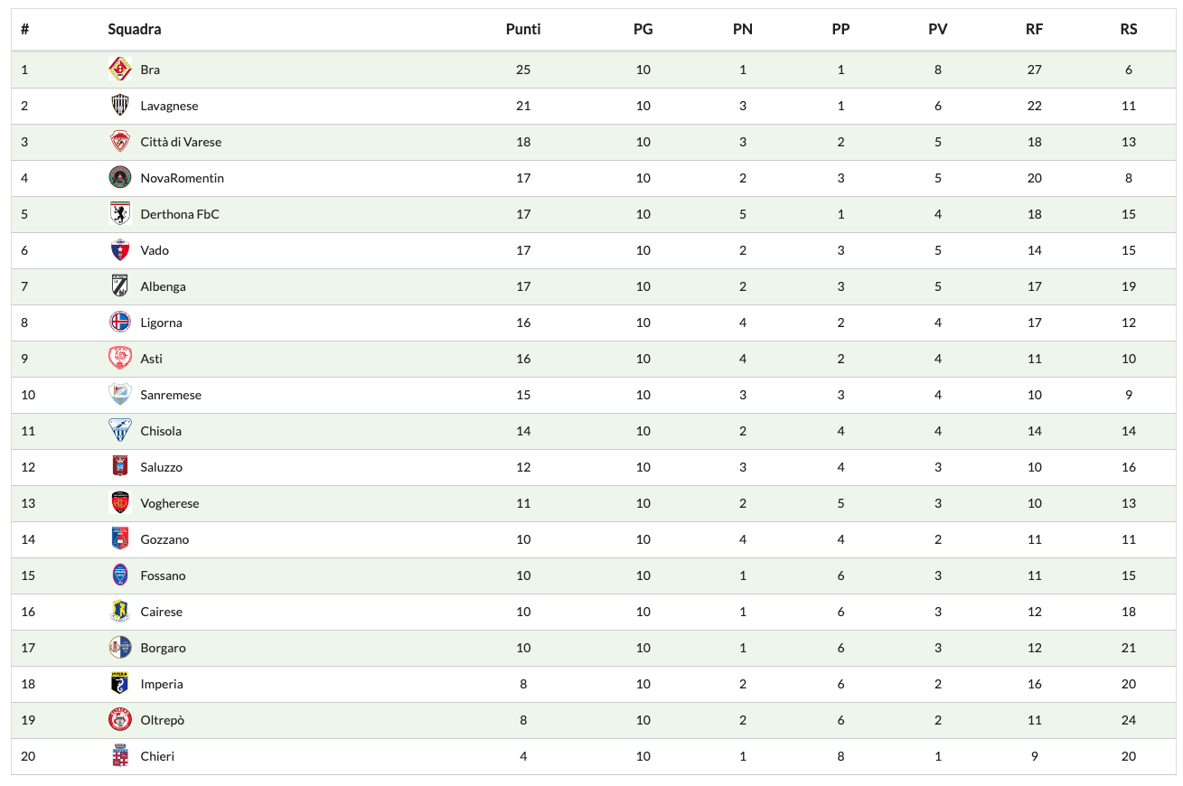1183x786 pixels.
Task: Click the Albenga team name
Action: click(x=163, y=286)
